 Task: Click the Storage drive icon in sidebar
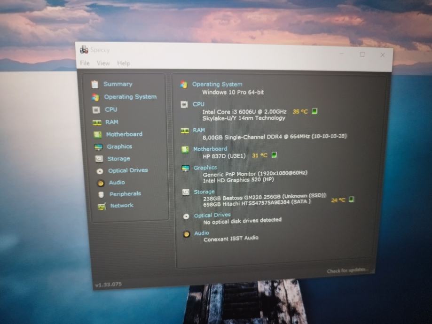click(x=99, y=159)
